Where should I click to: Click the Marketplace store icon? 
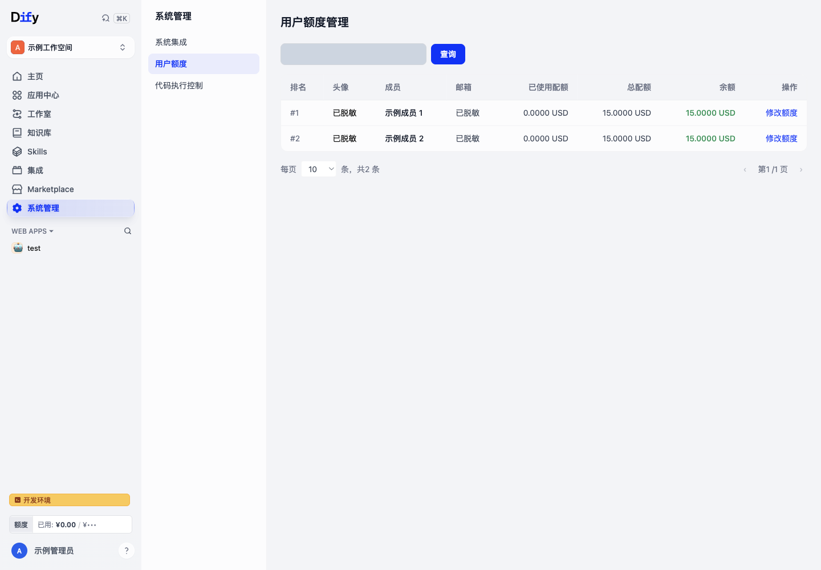(17, 189)
